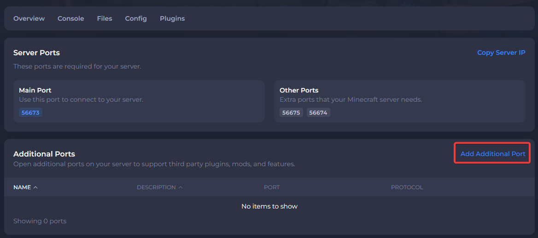Click the 56675 port badge
This screenshot has height=238, width=538.
[291, 112]
